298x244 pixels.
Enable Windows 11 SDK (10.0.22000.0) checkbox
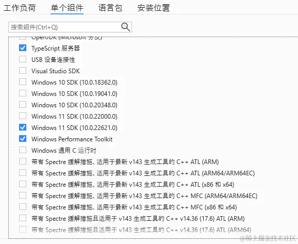pos(23,116)
